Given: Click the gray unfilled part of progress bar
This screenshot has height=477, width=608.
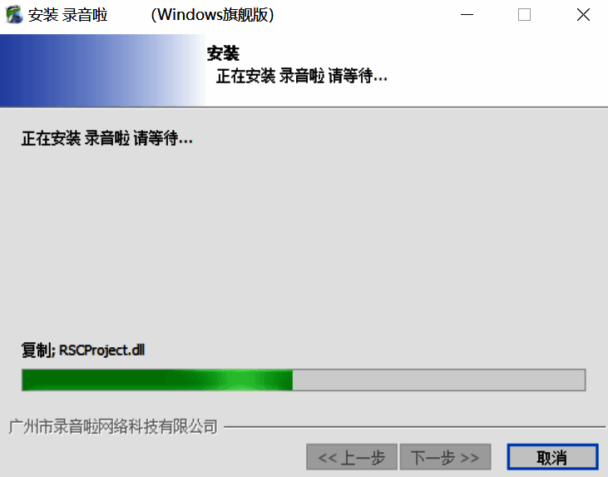Looking at the screenshot, I should tap(438, 380).
